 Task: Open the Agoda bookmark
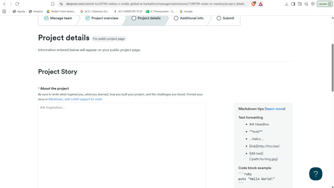tap(19, 12)
